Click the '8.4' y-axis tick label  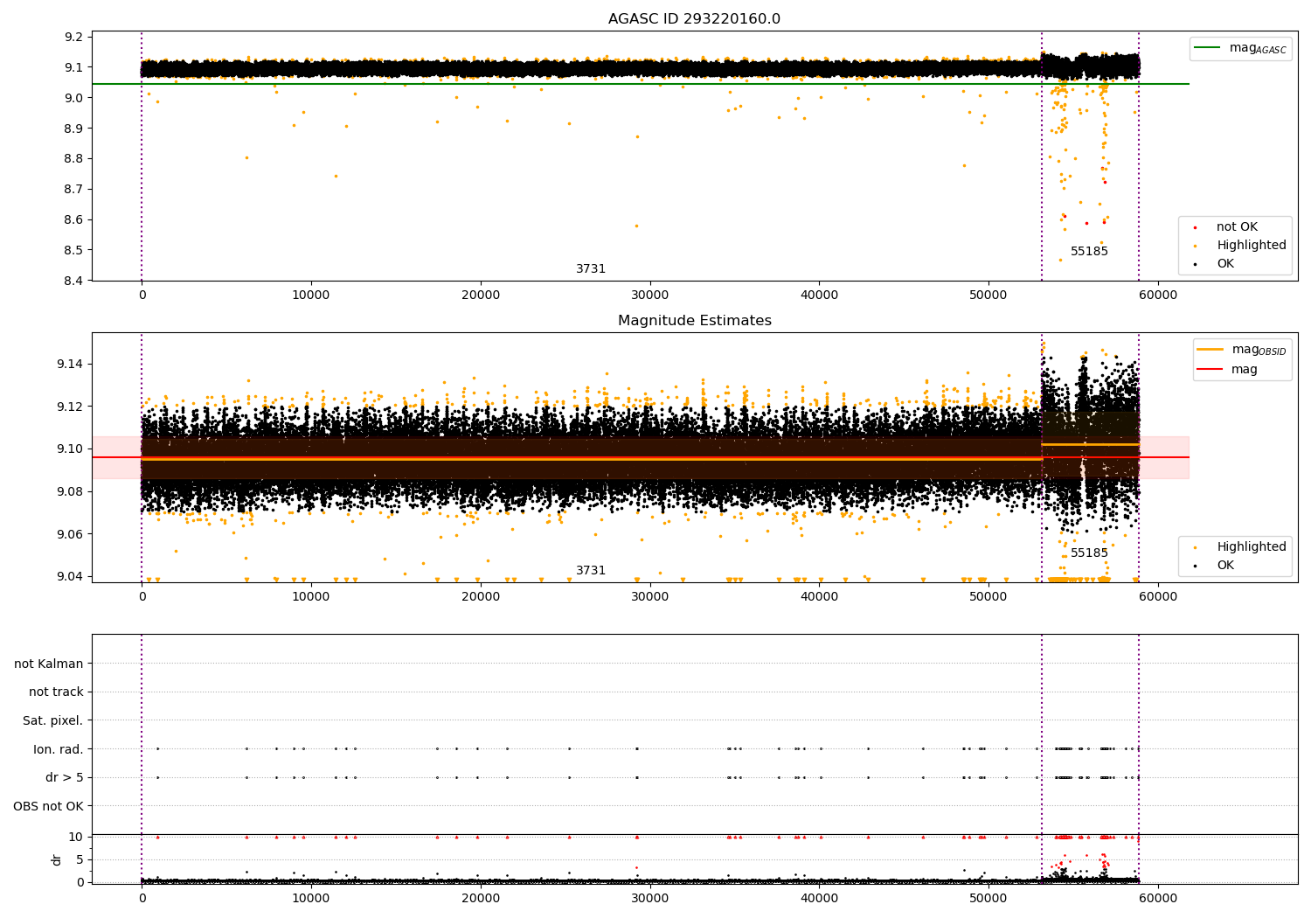[x=75, y=282]
